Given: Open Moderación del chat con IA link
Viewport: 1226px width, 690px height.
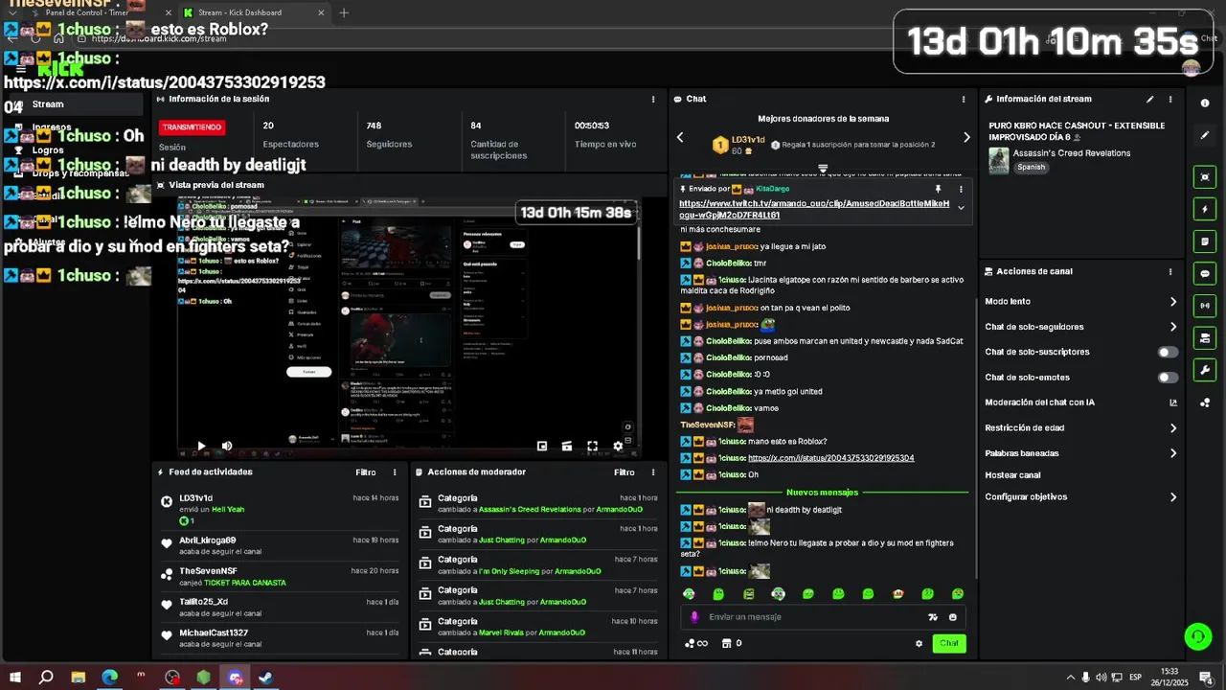Looking at the screenshot, I should pos(1173,402).
